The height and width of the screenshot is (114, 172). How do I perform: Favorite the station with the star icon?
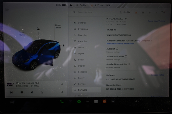[42, 92]
